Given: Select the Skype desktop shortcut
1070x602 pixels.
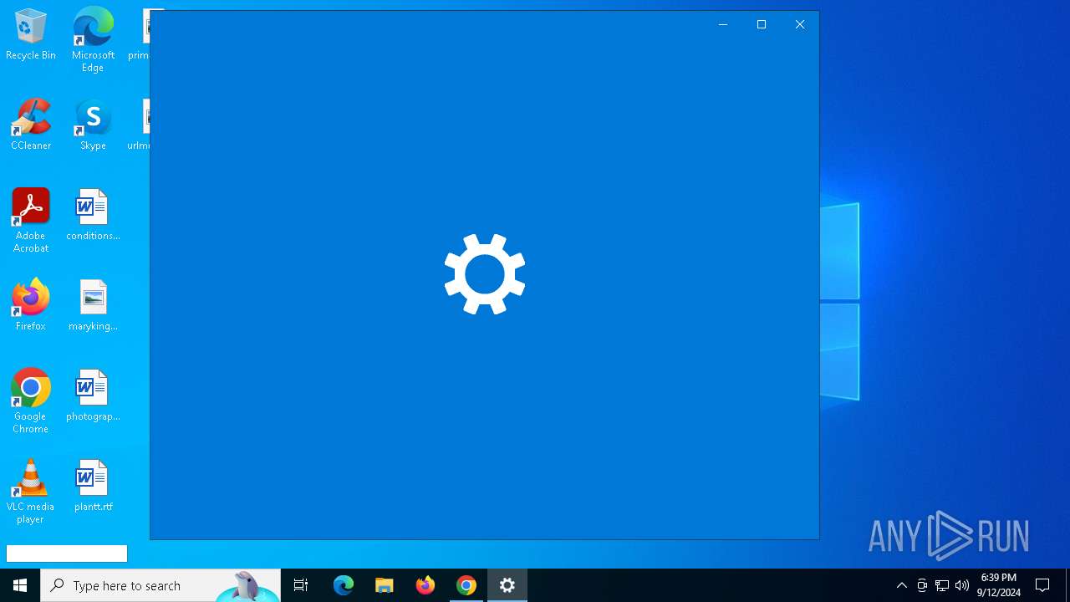Looking at the screenshot, I should pos(93,125).
